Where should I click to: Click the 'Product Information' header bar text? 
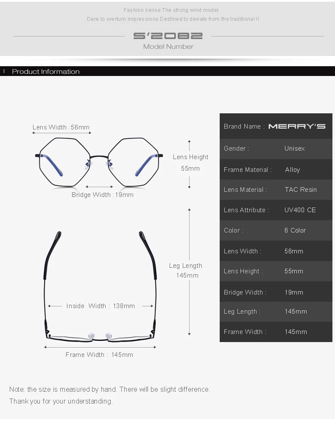pos(46,72)
